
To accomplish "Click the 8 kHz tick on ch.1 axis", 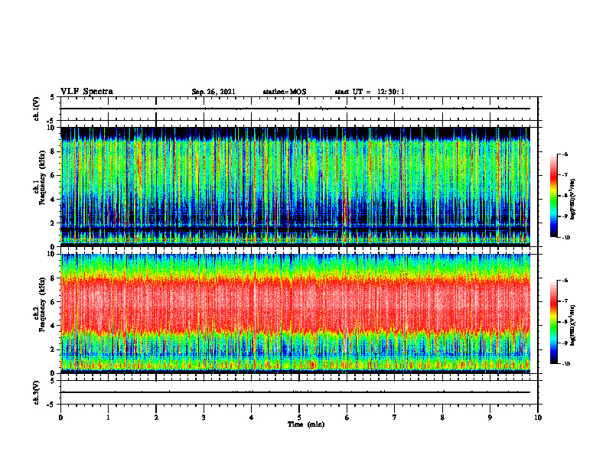I will coord(54,151).
